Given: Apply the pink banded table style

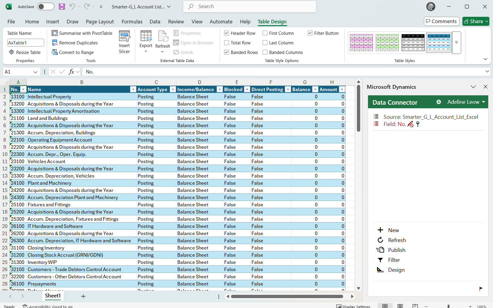Looking at the screenshot, I should [x=361, y=43].
